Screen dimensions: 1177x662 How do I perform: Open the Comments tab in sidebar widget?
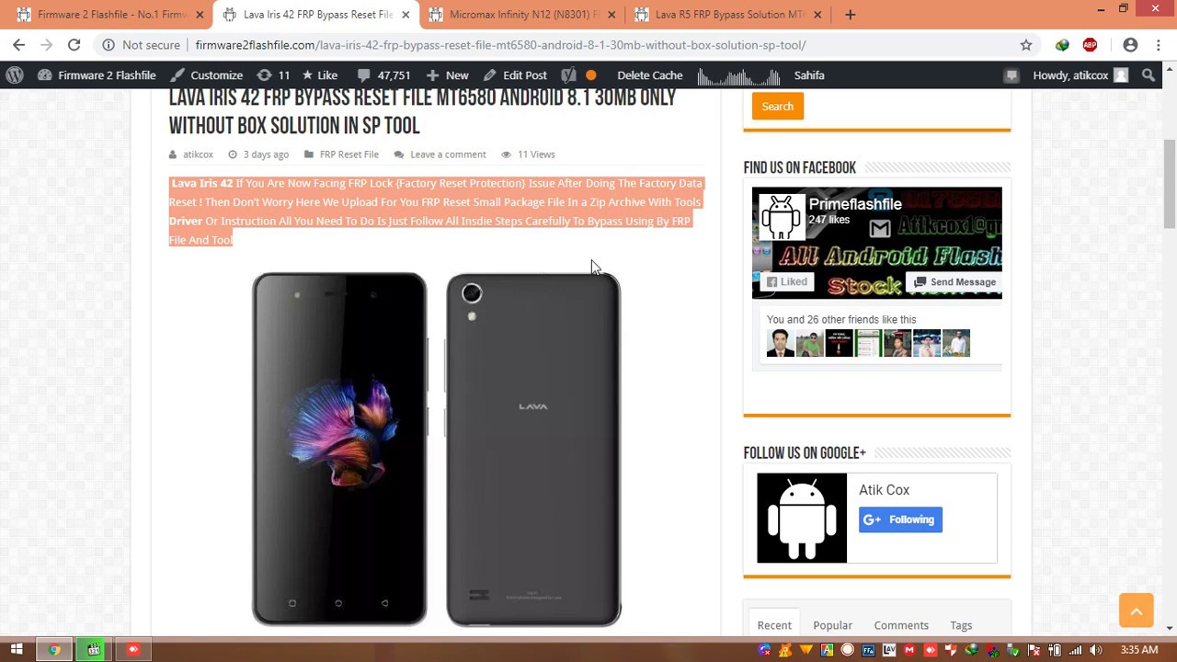901,625
